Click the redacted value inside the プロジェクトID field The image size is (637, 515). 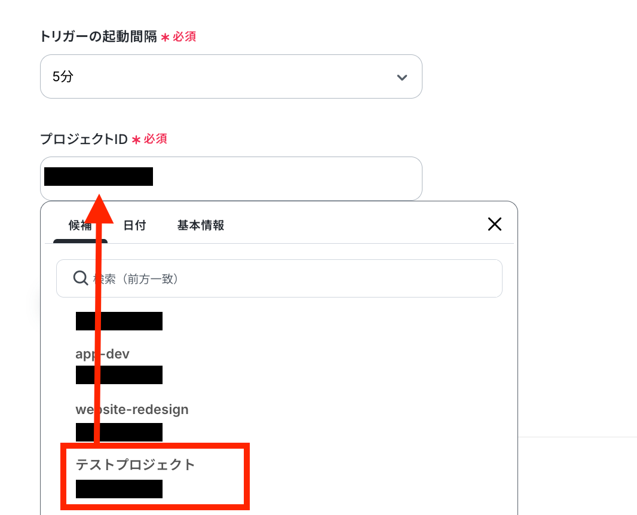[x=99, y=177]
